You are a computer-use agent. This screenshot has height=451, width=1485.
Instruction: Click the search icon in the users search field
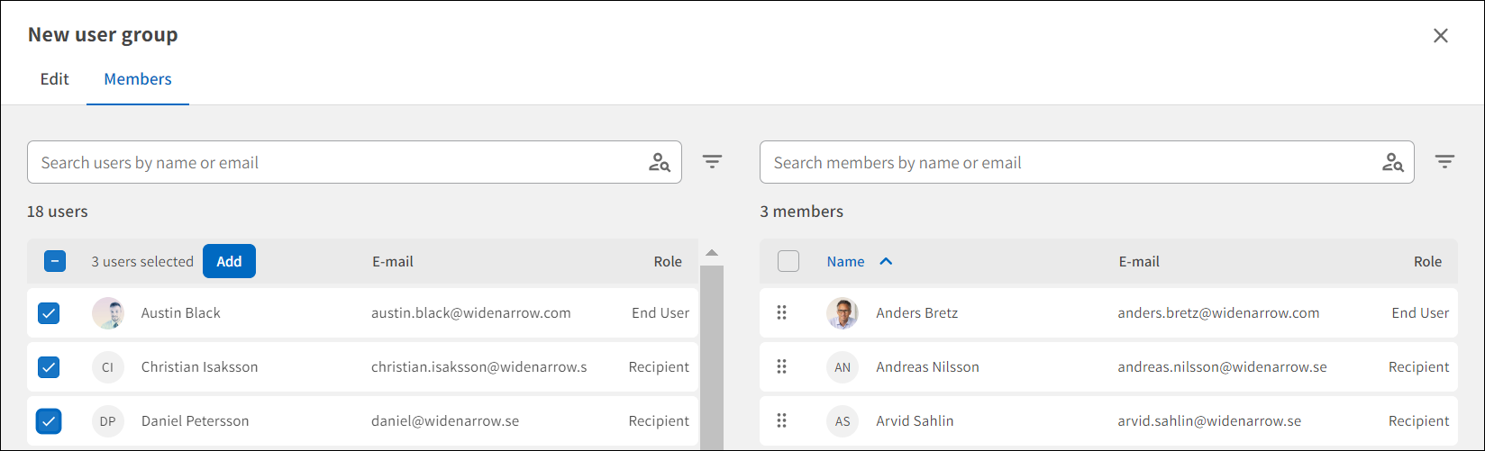coord(660,163)
